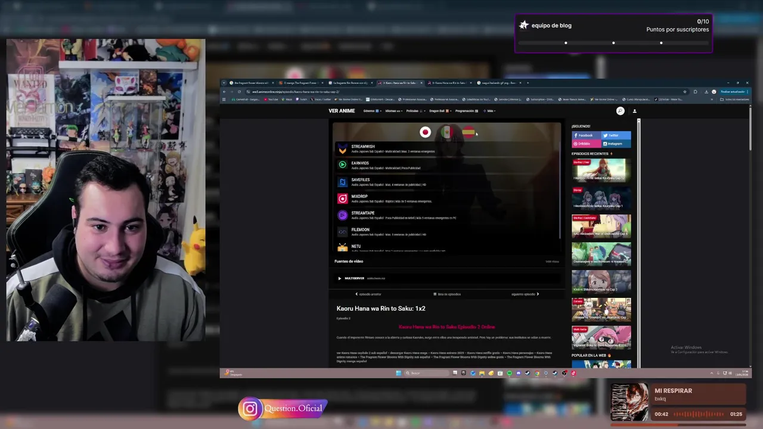Open the Windows Start button

pos(398,374)
